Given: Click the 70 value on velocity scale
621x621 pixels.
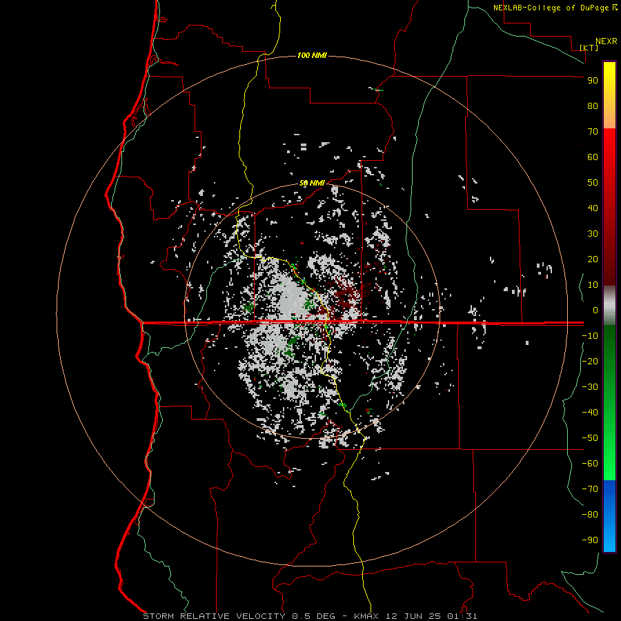Looking at the screenshot, I should [x=593, y=132].
